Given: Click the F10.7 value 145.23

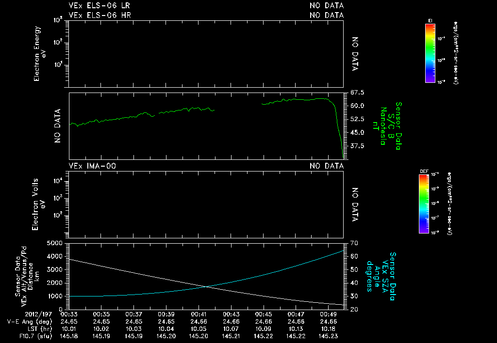Looking at the screenshot, I should click(x=328, y=336).
